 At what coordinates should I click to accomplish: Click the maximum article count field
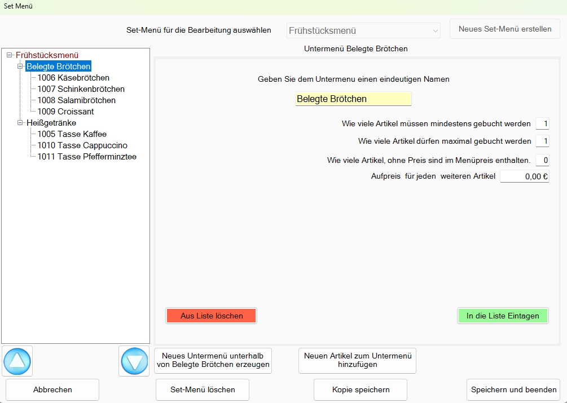point(542,141)
